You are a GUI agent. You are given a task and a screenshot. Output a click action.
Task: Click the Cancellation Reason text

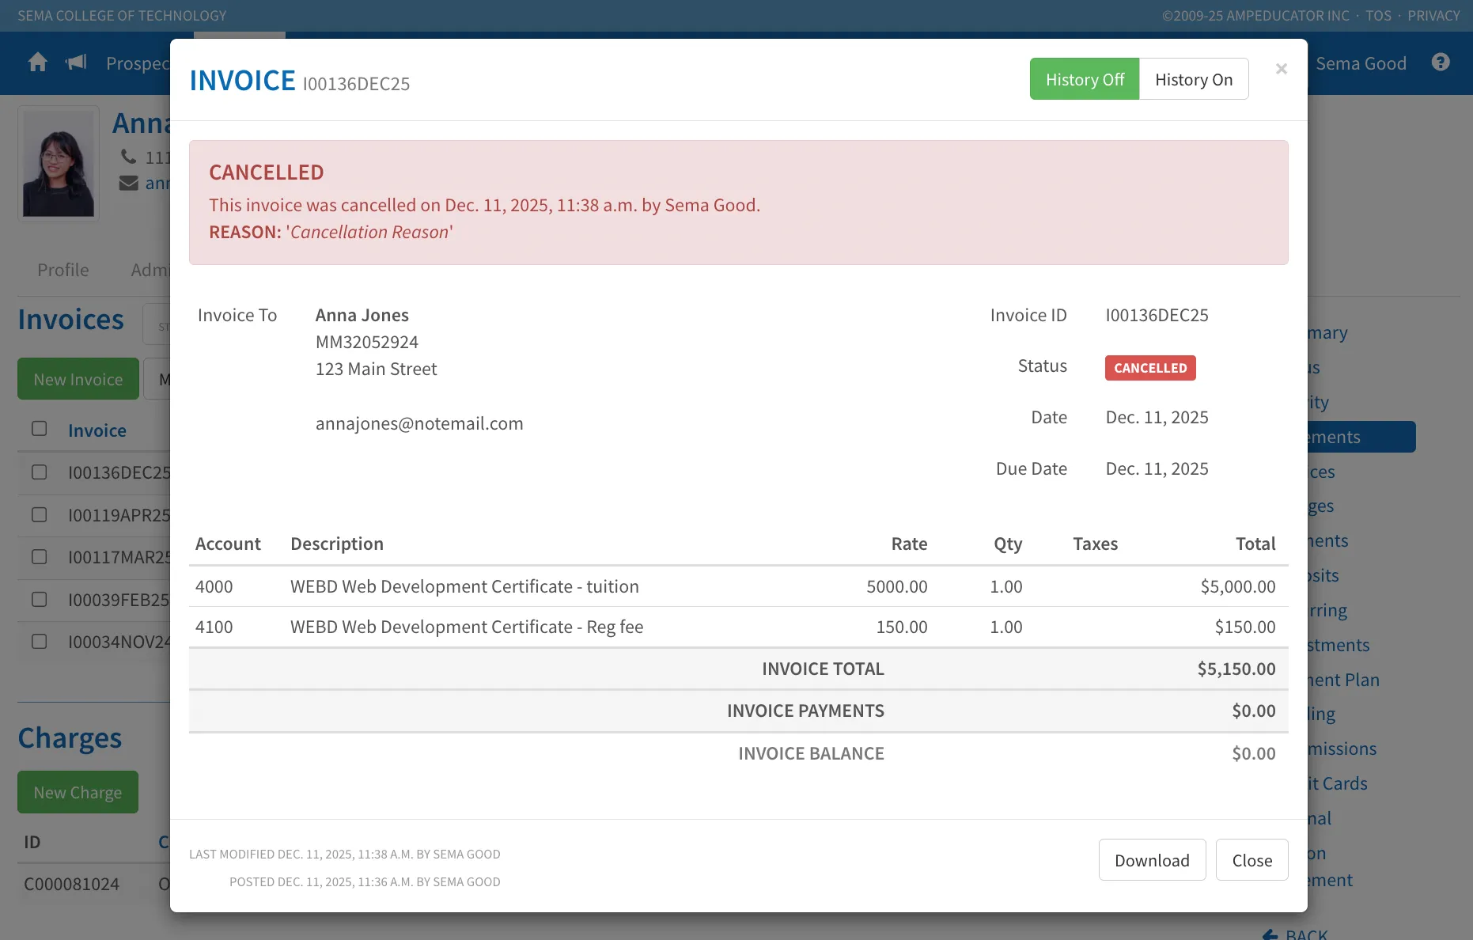coord(369,232)
